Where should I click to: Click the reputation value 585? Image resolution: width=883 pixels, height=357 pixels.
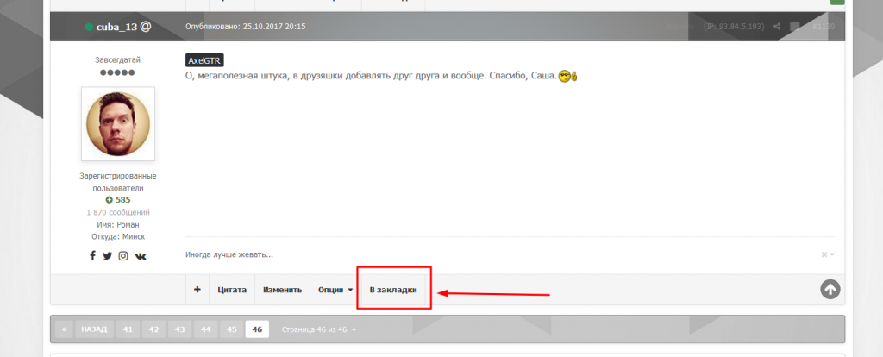(122, 200)
